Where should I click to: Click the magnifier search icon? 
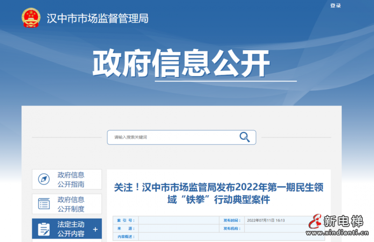tap(245, 137)
